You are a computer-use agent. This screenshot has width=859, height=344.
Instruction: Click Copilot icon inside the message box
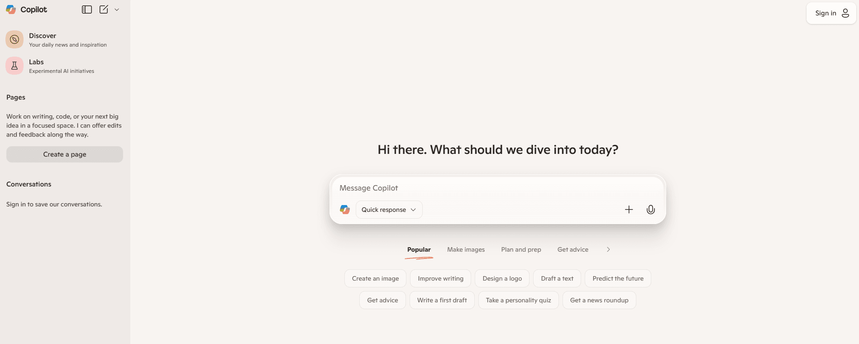(x=345, y=210)
